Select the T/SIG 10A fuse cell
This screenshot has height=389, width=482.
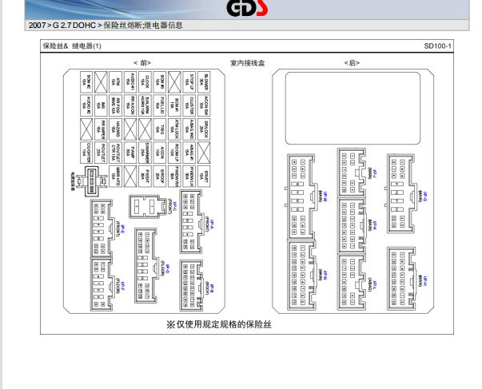(160, 129)
